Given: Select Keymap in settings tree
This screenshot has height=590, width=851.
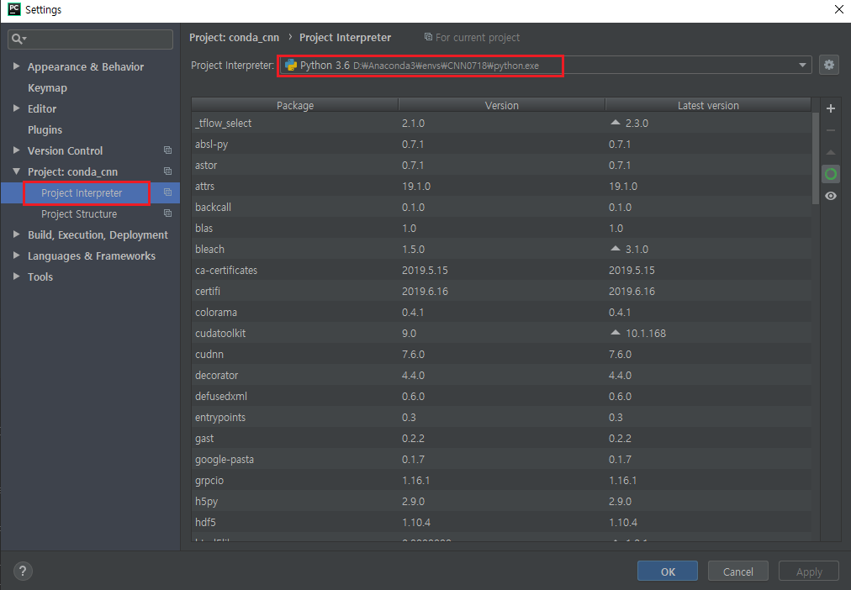Looking at the screenshot, I should (47, 88).
